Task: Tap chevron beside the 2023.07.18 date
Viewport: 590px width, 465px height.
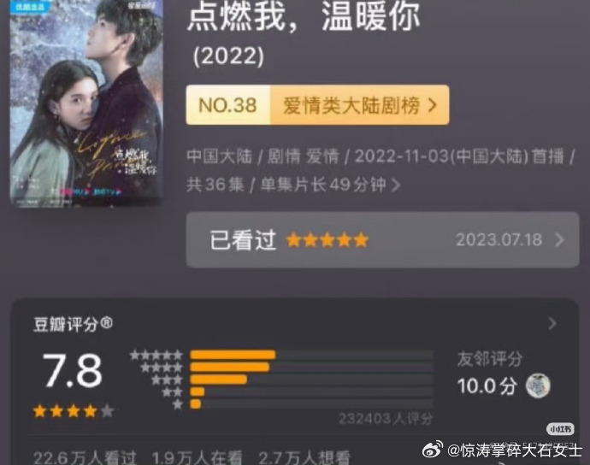Action: coord(559,239)
